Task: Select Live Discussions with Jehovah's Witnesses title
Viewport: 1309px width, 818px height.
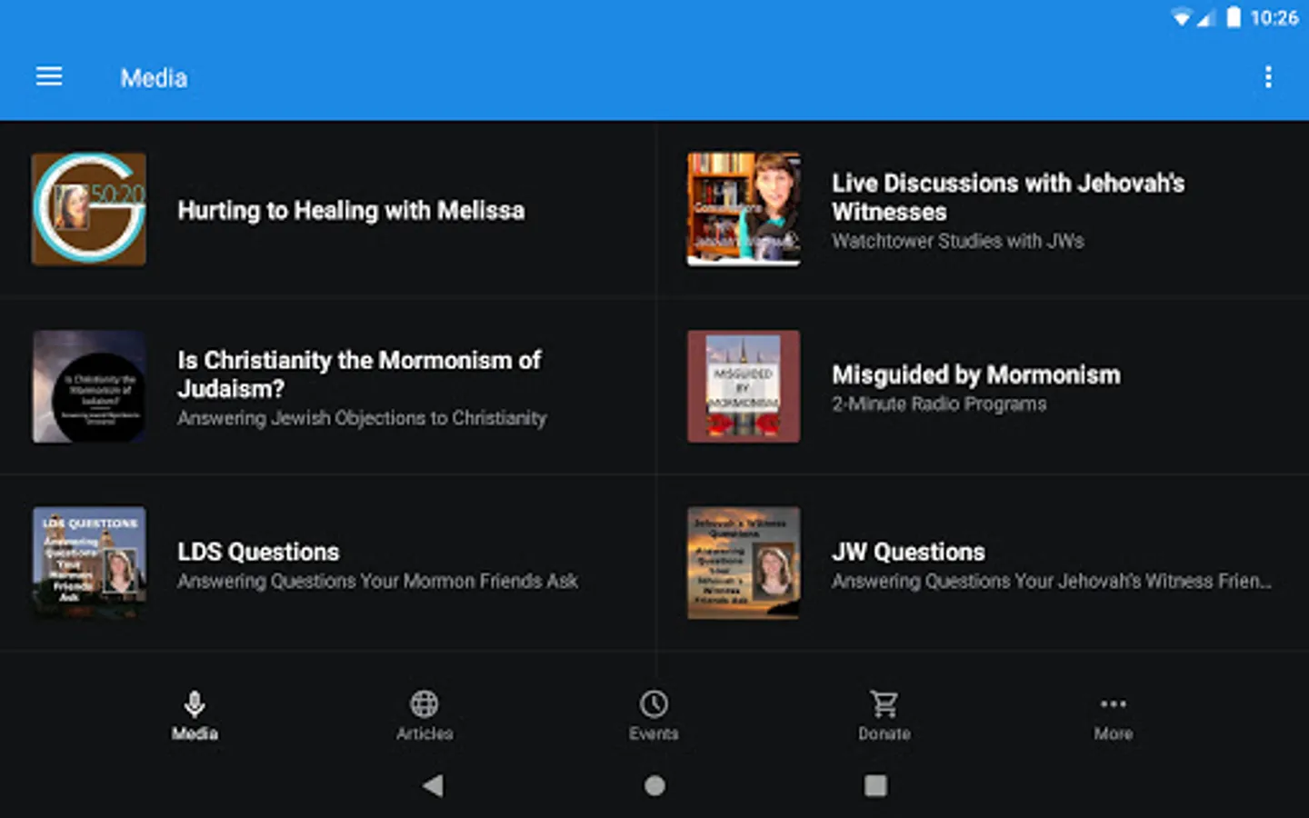Action: 1008,197
